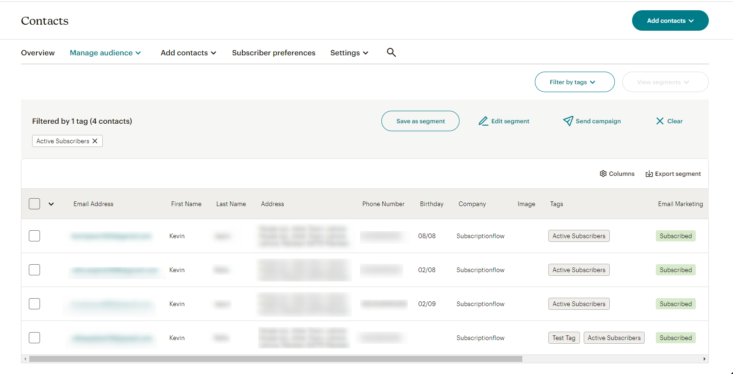This screenshot has width=733, height=374.
Task: Open the contacts search magnifier icon
Action: 391,53
